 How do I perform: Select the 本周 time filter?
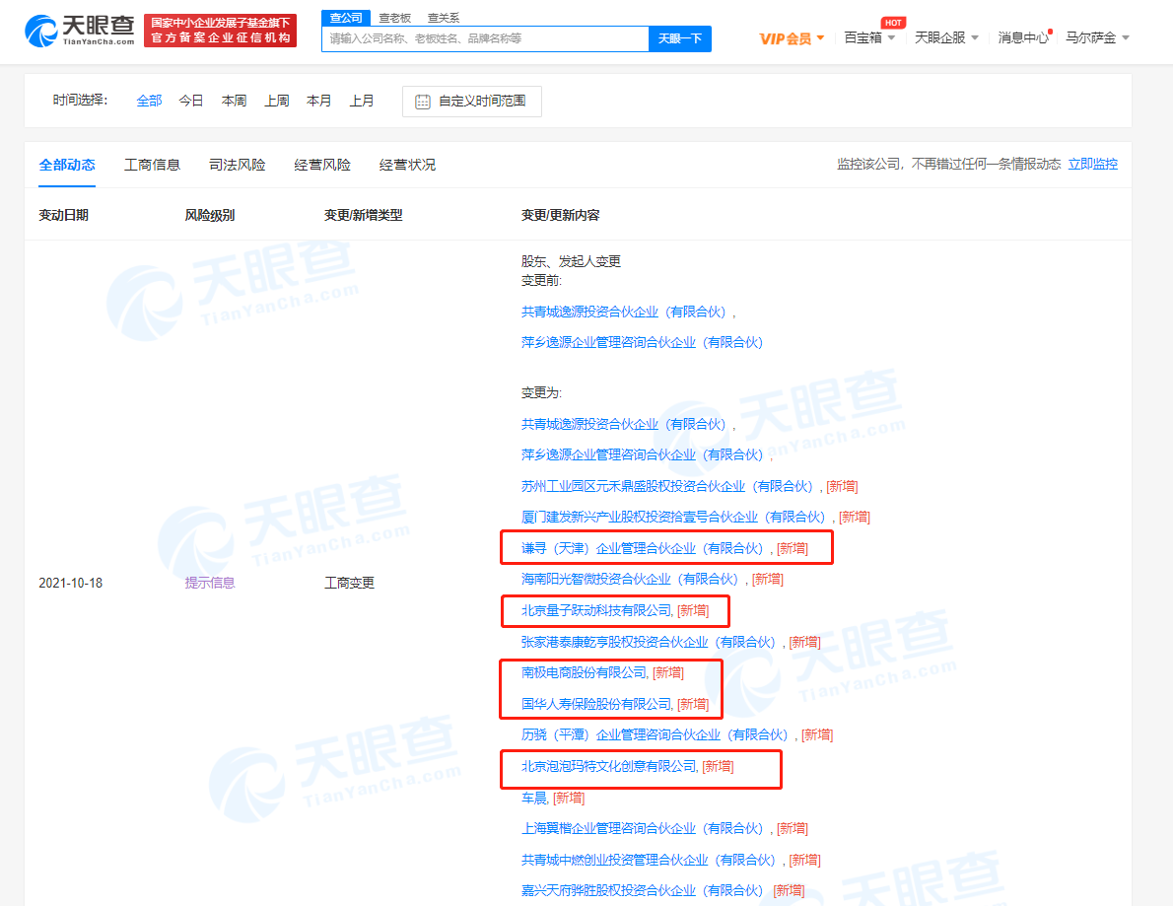click(235, 101)
